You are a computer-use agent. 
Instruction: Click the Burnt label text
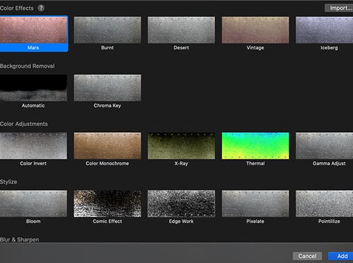[x=107, y=48]
